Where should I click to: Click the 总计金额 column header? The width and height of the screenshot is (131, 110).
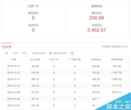pyautogui.click(x=35, y=60)
